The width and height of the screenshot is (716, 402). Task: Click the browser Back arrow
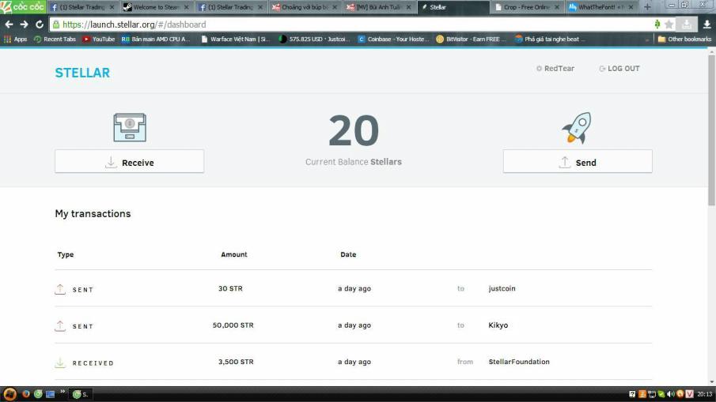coord(9,24)
